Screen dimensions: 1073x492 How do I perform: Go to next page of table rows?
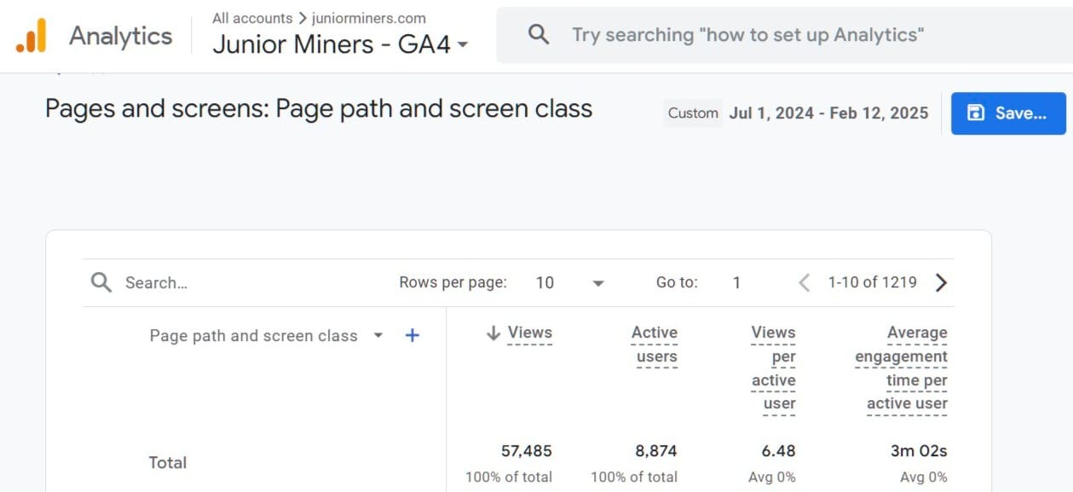click(941, 283)
